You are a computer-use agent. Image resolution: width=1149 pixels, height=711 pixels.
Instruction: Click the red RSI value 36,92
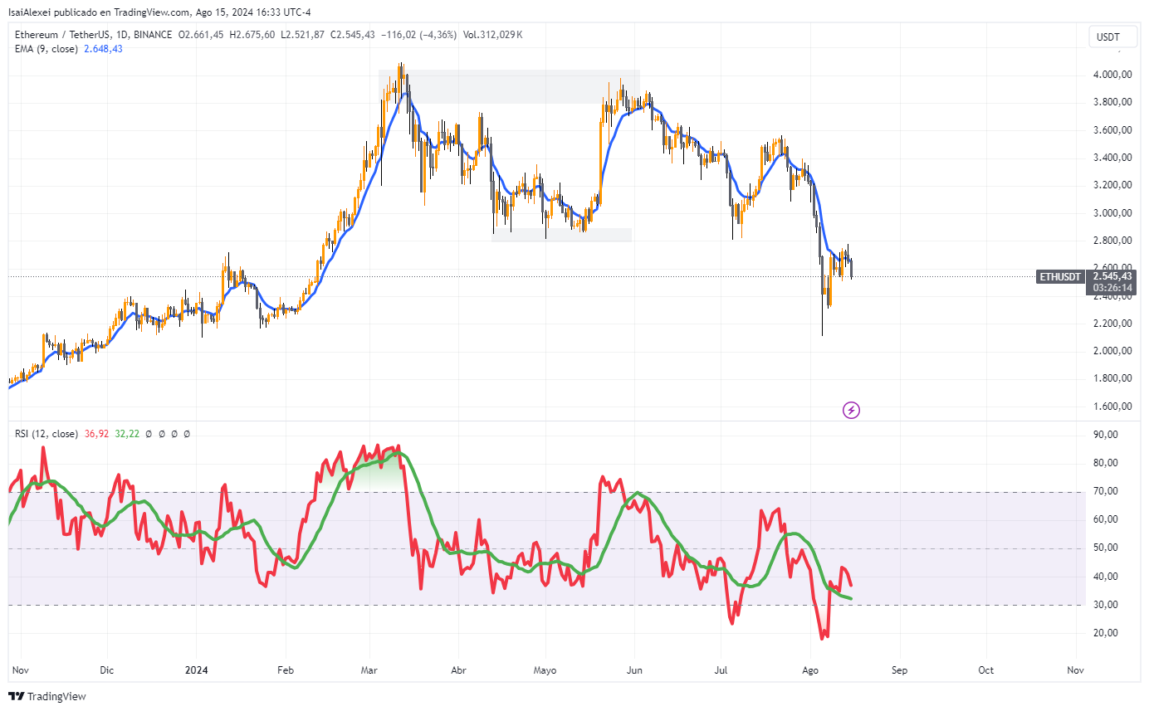[97, 434]
